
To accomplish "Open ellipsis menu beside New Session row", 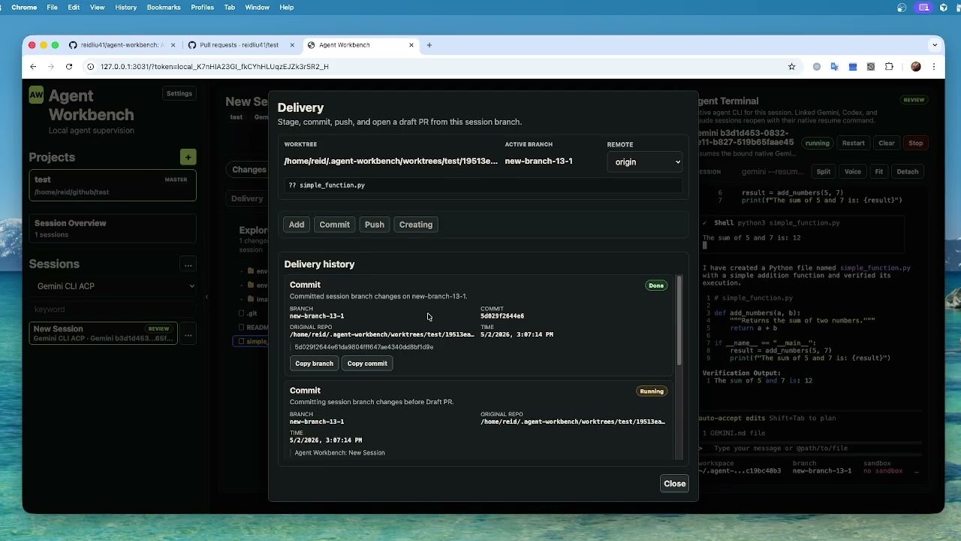I will point(188,334).
